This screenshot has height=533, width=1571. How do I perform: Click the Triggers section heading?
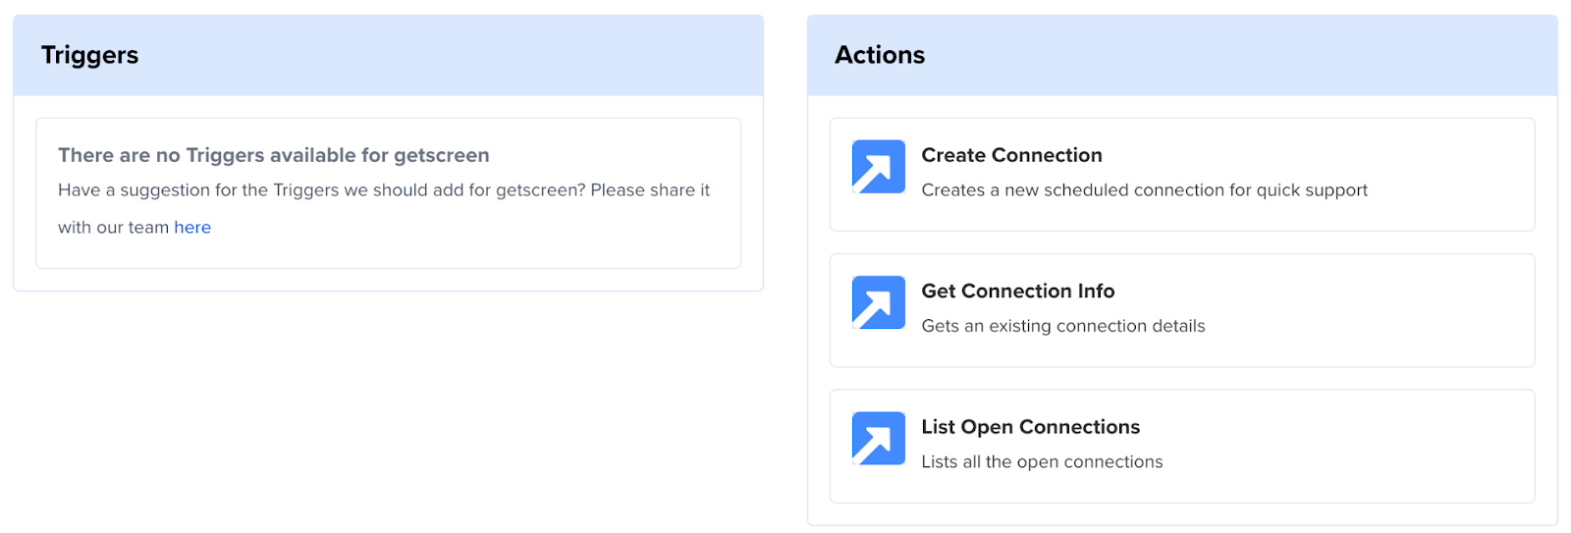[x=89, y=55]
